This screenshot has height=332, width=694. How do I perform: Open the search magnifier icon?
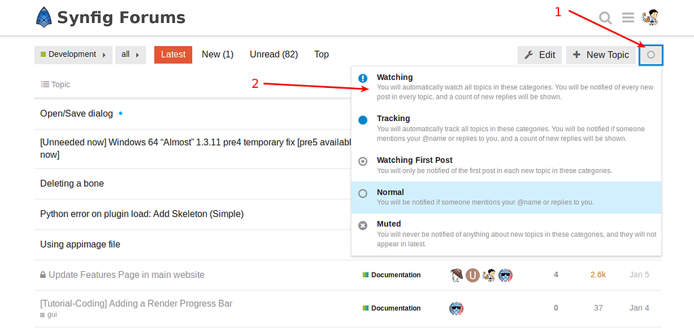pyautogui.click(x=605, y=18)
